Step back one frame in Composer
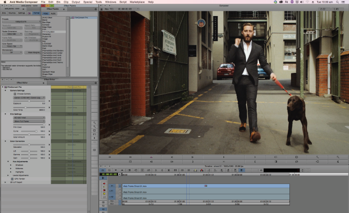The height and width of the screenshot is (213, 349). 172,157
